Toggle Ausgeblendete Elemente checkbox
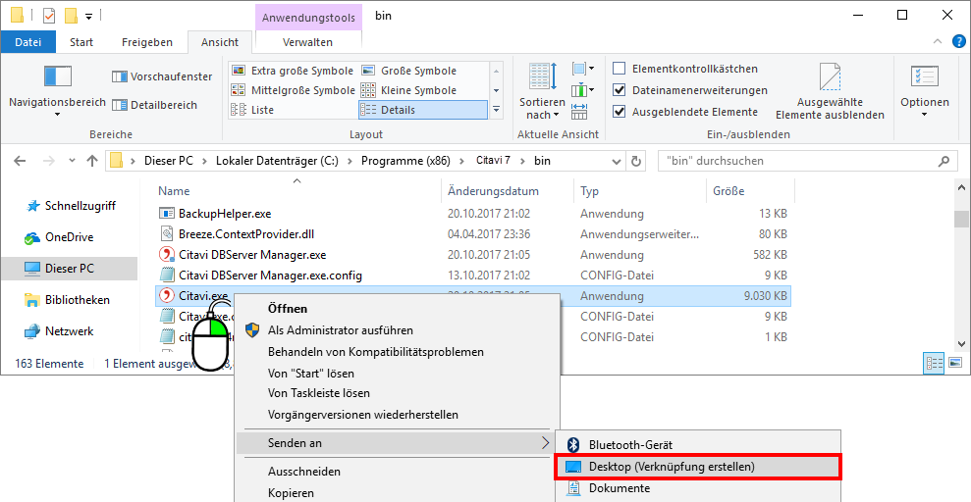 (x=620, y=112)
